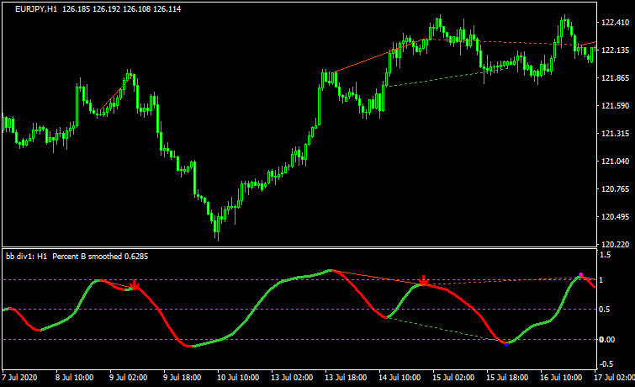Click the lowest candle near 120.495
This screenshot has height=387, width=635.
click(216, 225)
